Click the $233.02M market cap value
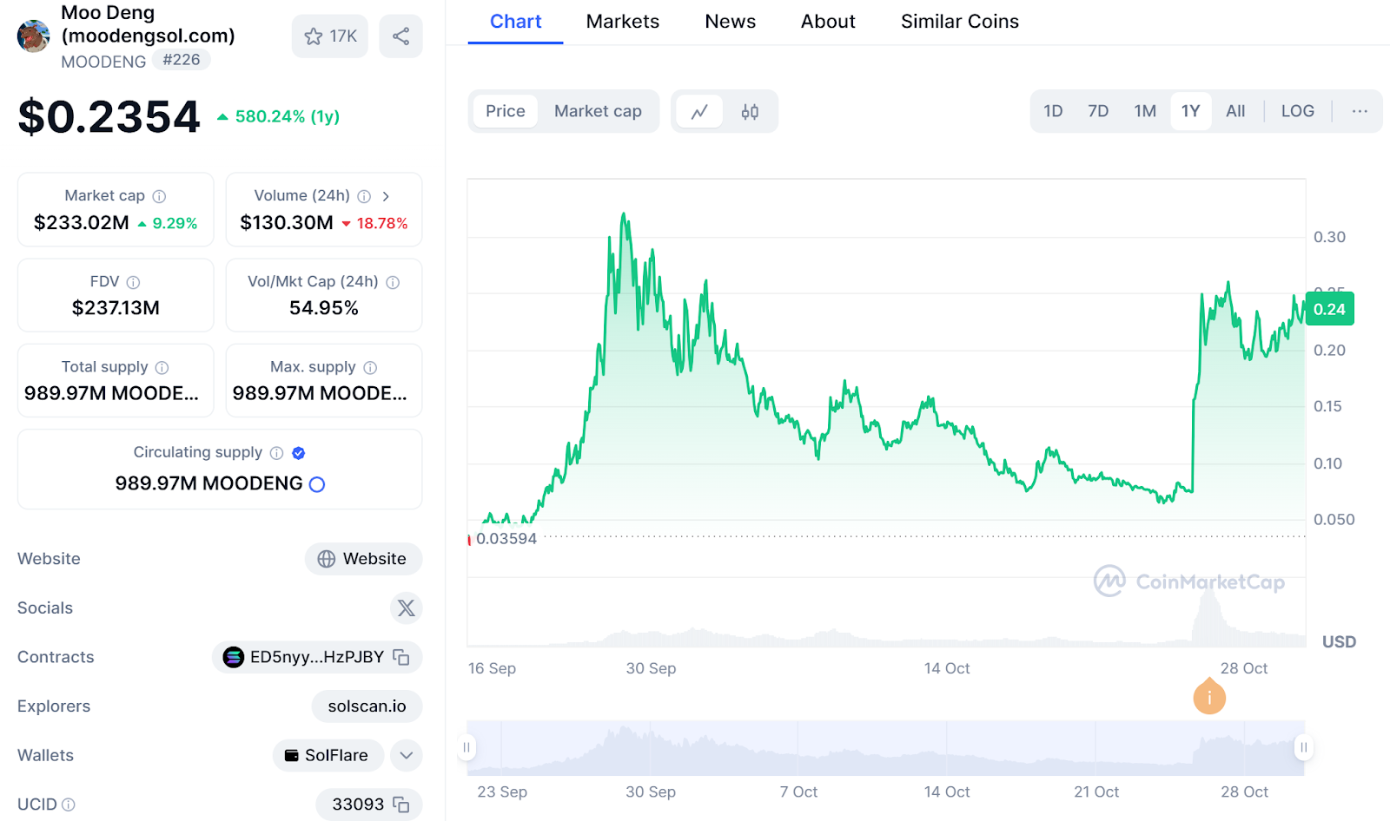The image size is (1390, 821). click(x=82, y=223)
